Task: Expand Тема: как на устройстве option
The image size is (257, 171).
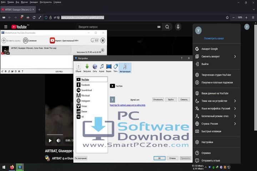Action: pyautogui.click(x=217, y=101)
